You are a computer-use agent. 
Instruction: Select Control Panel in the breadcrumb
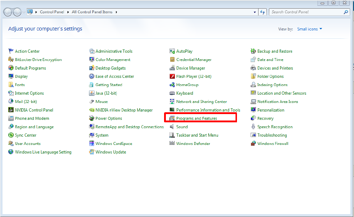tap(52, 12)
